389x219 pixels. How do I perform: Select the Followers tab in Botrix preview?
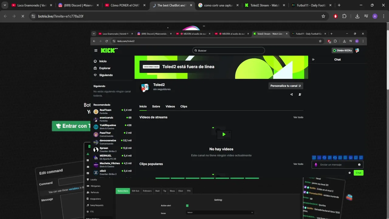coord(147,191)
